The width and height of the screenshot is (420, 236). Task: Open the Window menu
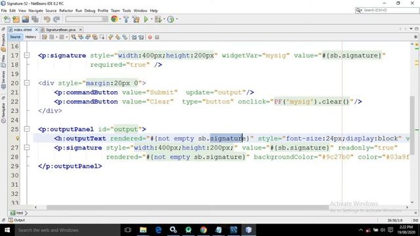[140, 10]
